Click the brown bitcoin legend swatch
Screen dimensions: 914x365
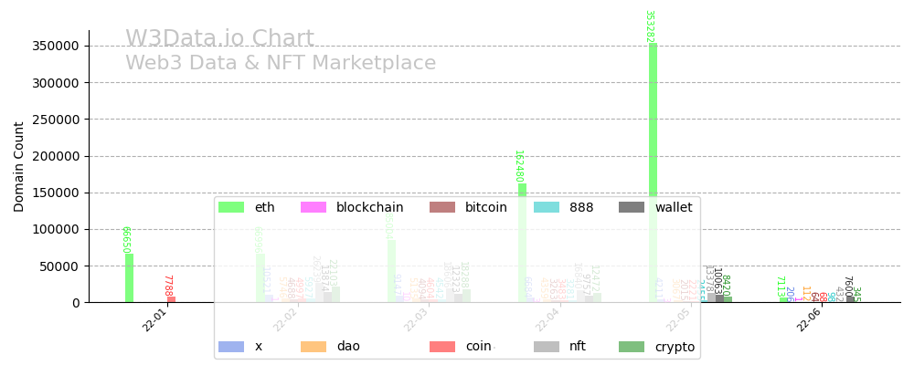442,207
